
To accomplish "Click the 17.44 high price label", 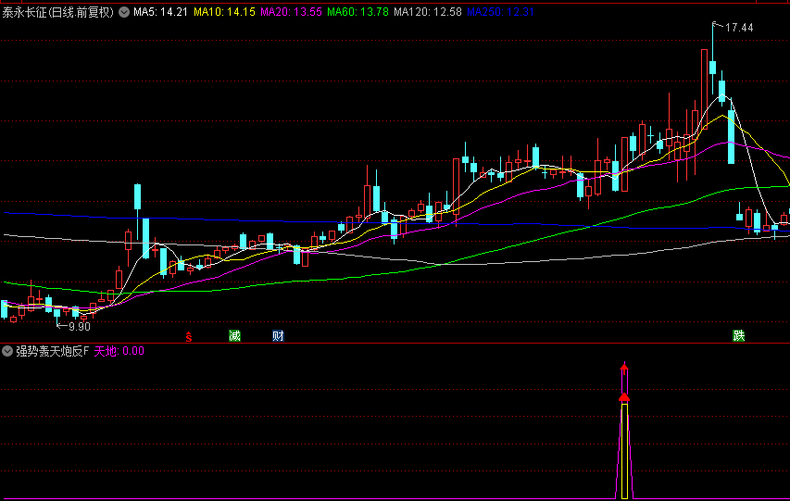I will click(x=739, y=28).
